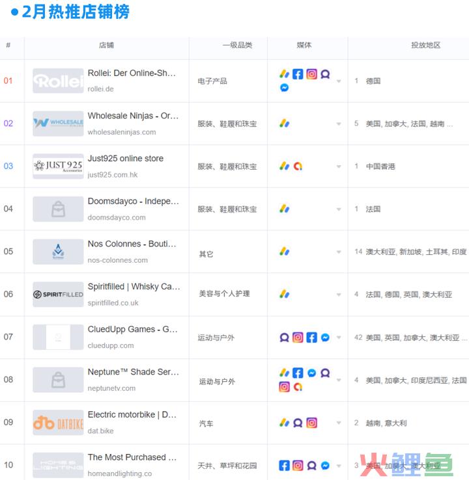The height and width of the screenshot is (480, 469).
Task: Expand media dropdown arrow for Doomsdayco row
Action: click(339, 209)
